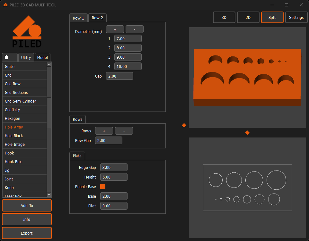Remove a diameter with the minus button
The image size is (309, 241).
(135, 29)
